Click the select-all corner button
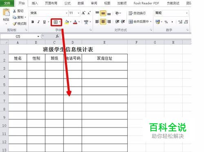 [x=4, y=42]
